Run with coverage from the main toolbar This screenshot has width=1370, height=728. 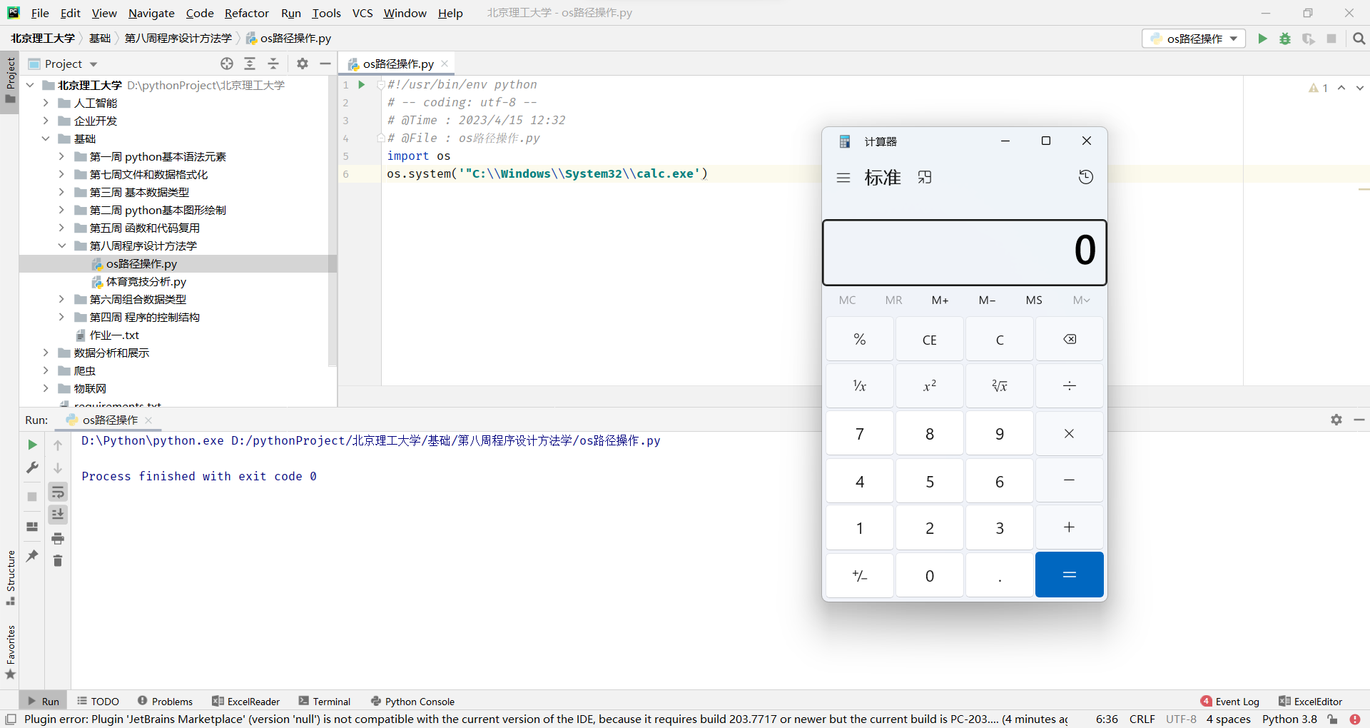tap(1308, 39)
